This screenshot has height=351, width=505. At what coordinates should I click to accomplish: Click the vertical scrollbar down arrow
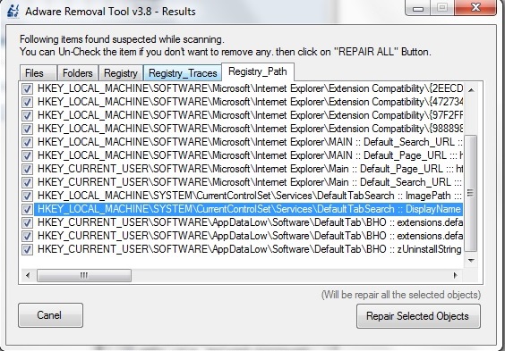point(471,261)
